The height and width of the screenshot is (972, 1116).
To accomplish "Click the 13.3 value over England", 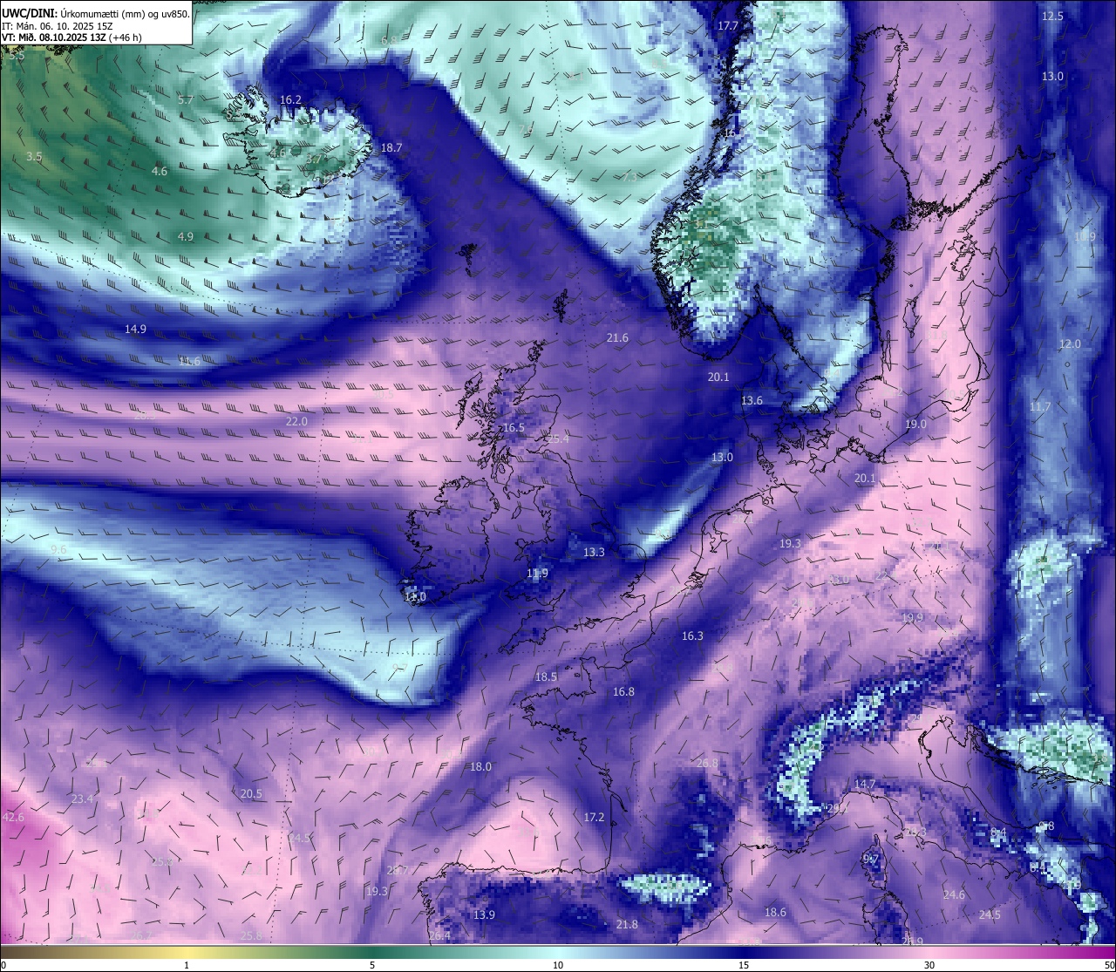I will [x=594, y=552].
